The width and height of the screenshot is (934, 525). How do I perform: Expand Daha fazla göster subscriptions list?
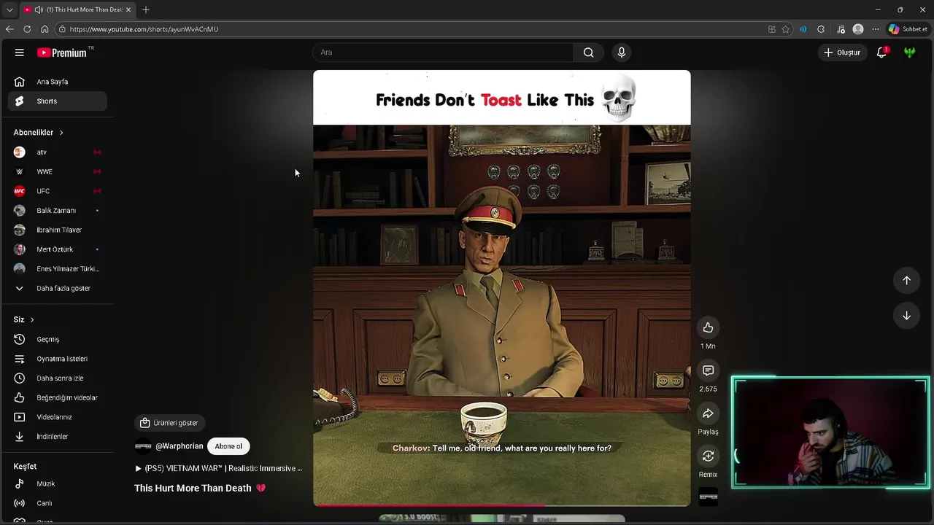click(x=57, y=288)
